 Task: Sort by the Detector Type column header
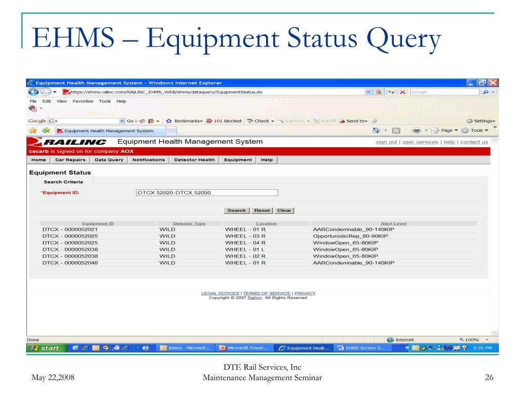(189, 224)
